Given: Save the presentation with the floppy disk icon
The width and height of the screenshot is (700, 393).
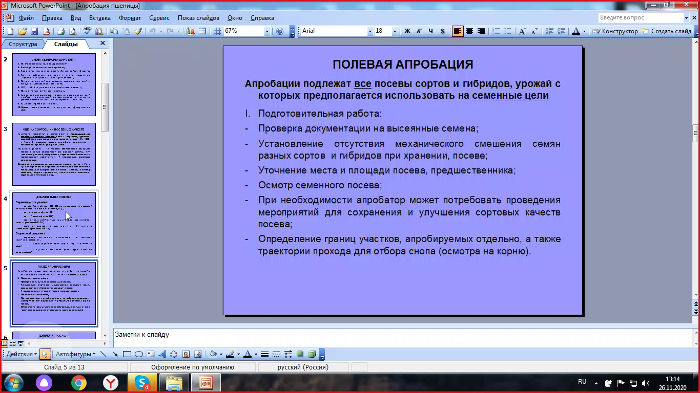Looking at the screenshot, I should (x=34, y=31).
